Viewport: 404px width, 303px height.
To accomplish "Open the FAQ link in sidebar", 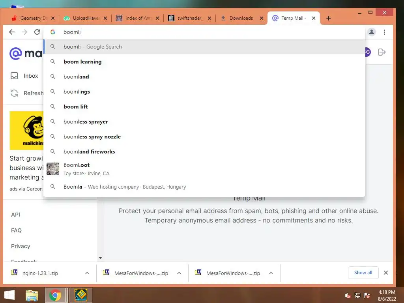I will click(x=16, y=230).
